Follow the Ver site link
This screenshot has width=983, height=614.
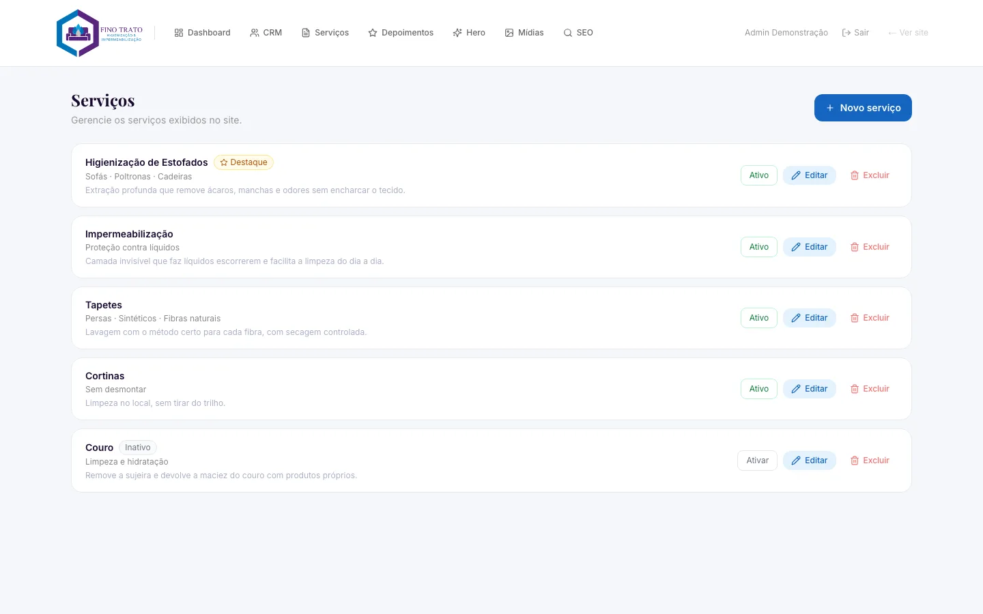tap(908, 33)
